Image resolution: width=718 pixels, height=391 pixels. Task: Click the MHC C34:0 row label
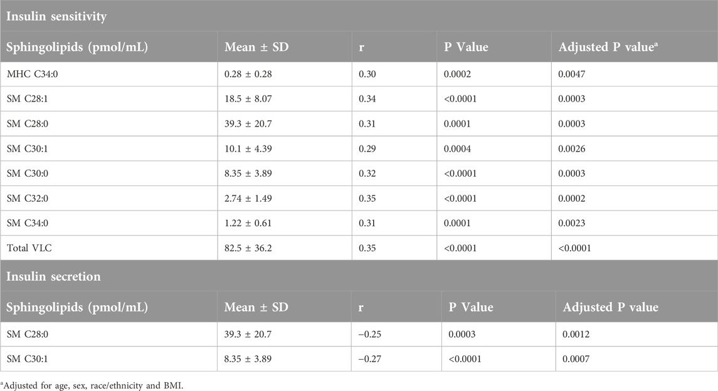[33, 74]
